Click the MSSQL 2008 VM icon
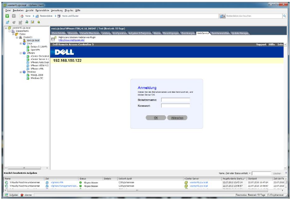This screenshot has width=291, height=200. (28, 75)
